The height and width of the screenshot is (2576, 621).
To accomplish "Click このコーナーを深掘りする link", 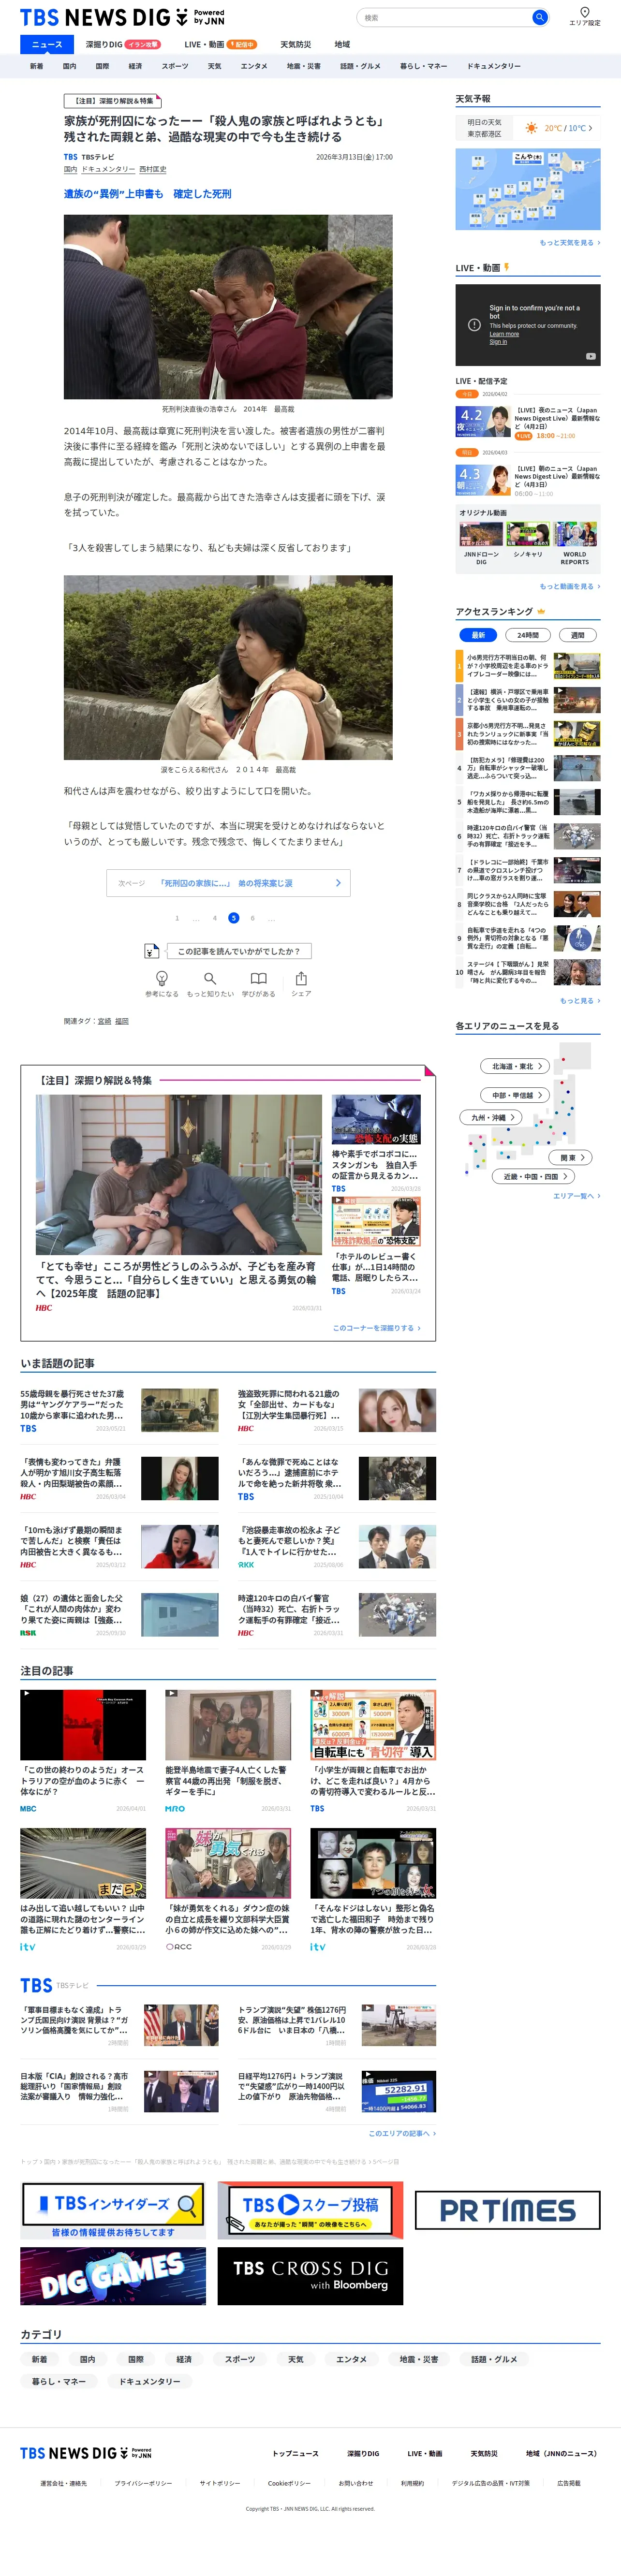I will tap(376, 1328).
